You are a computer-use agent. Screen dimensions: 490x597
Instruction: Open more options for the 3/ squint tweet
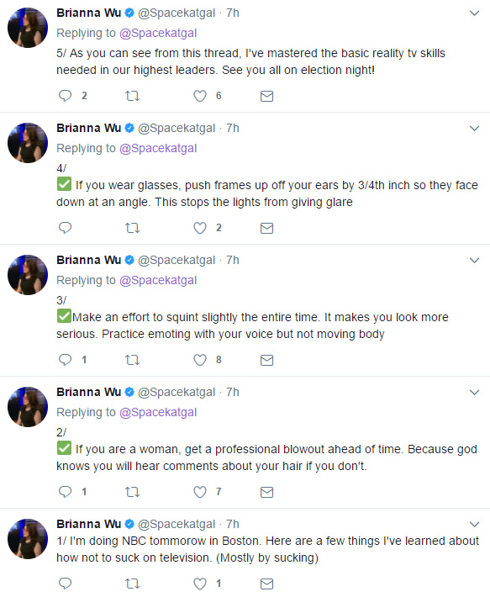474,261
